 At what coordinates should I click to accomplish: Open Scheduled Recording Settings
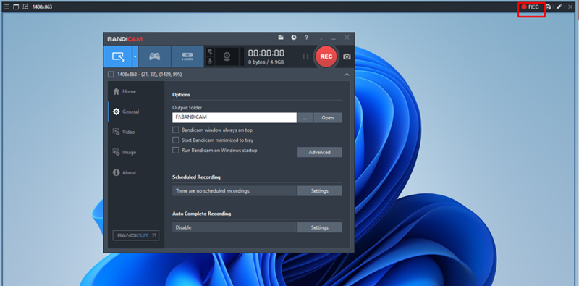pos(319,191)
